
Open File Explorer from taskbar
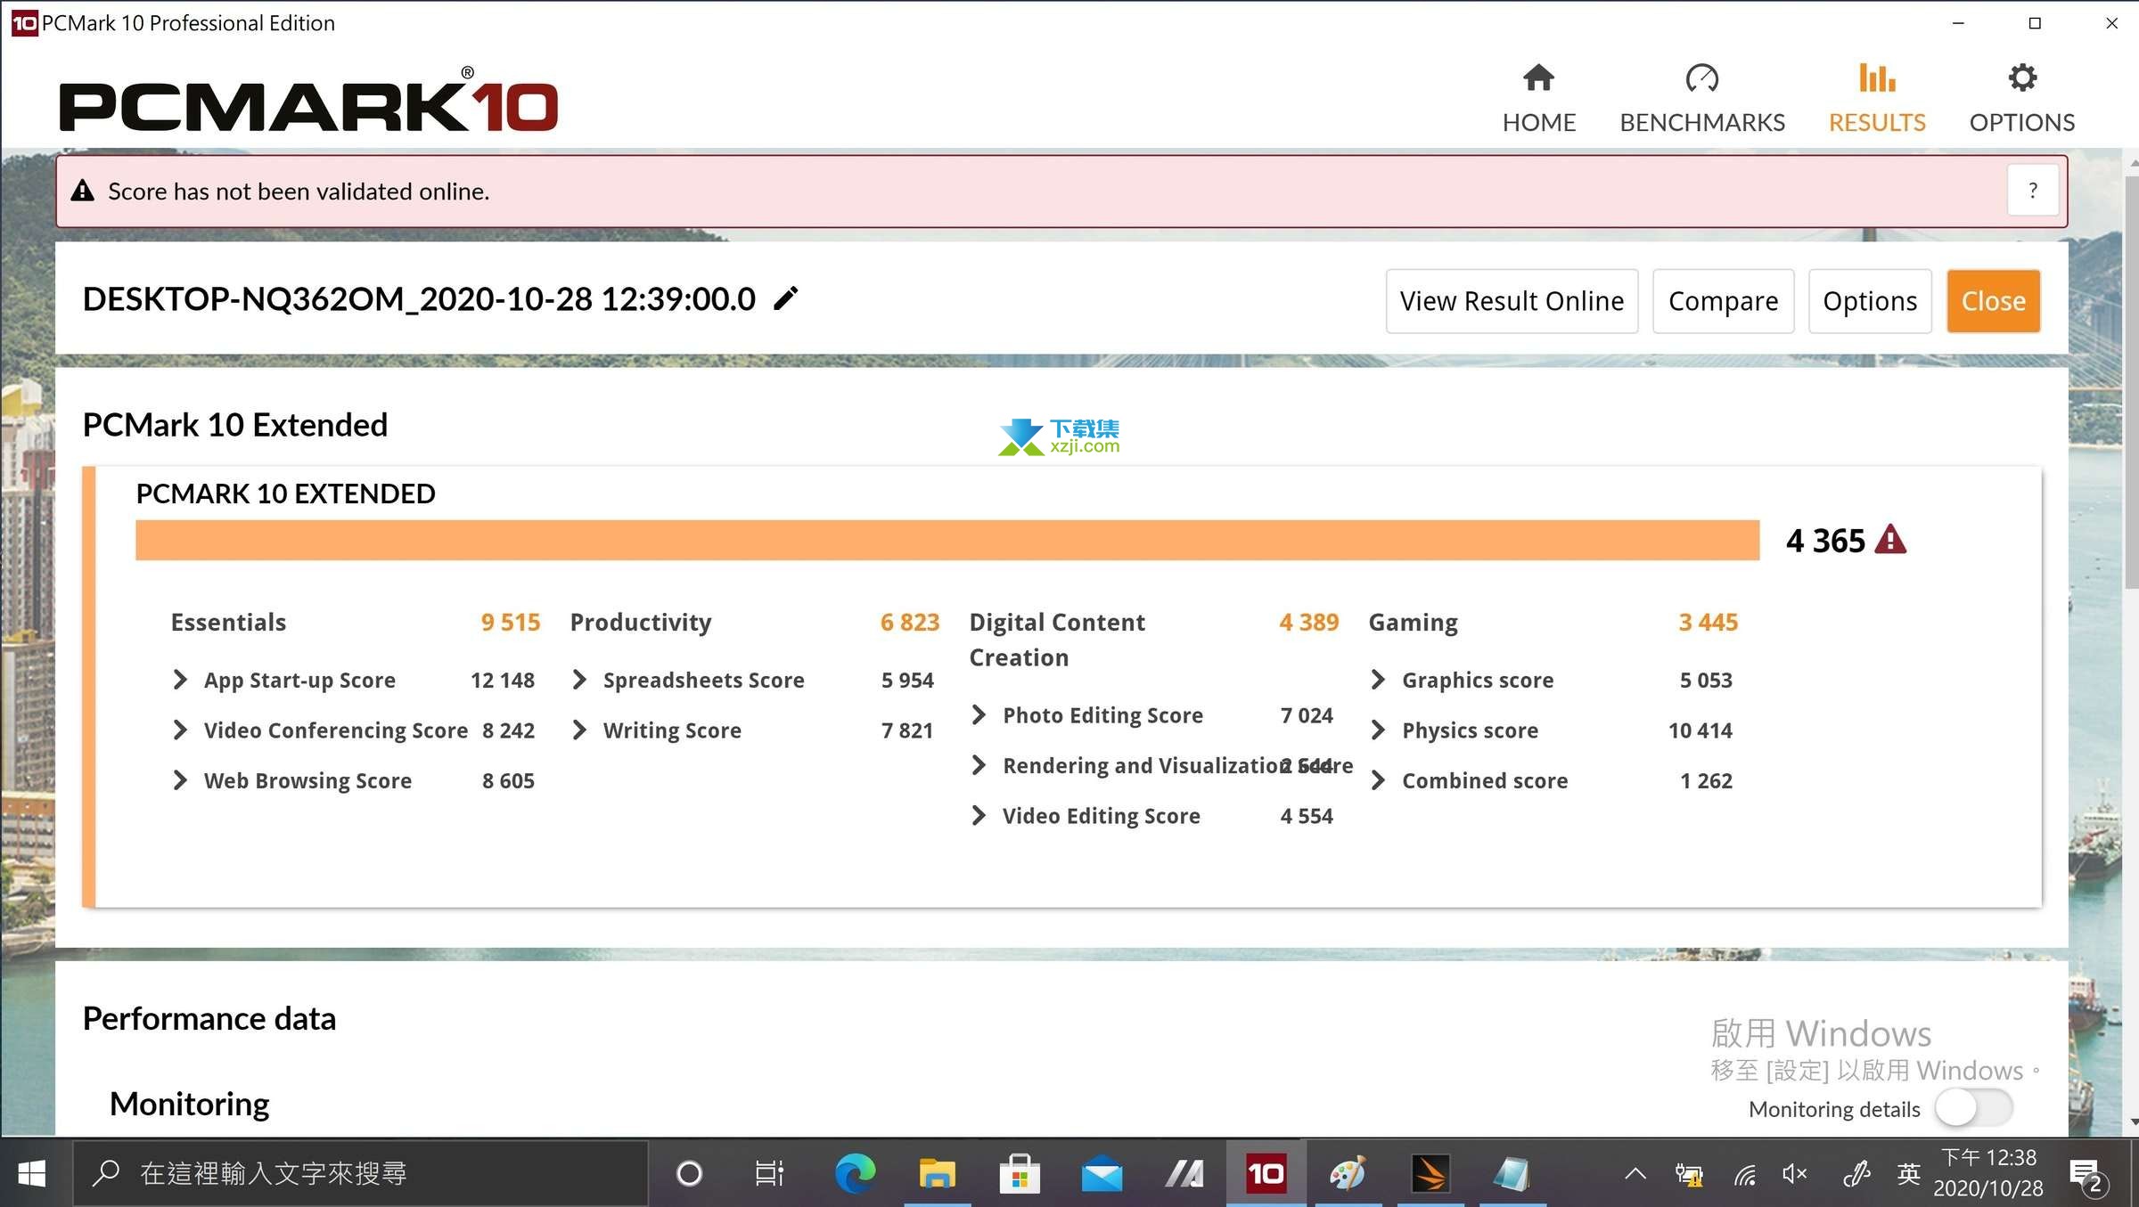[937, 1173]
